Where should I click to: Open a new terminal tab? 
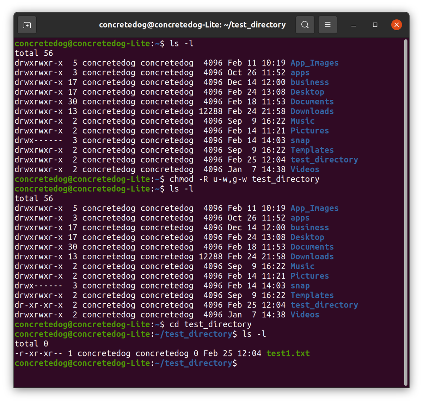point(27,25)
